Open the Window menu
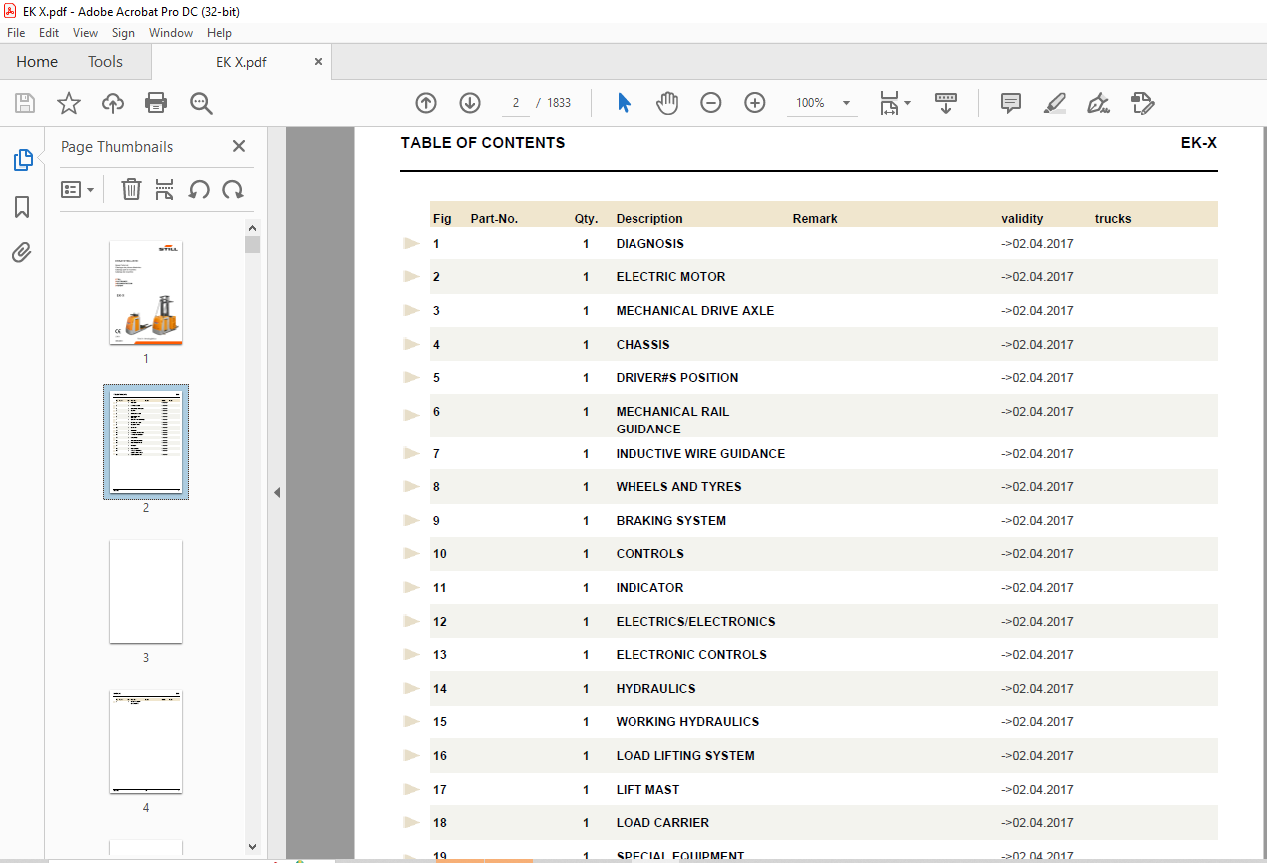This screenshot has height=863, width=1267. tap(171, 33)
